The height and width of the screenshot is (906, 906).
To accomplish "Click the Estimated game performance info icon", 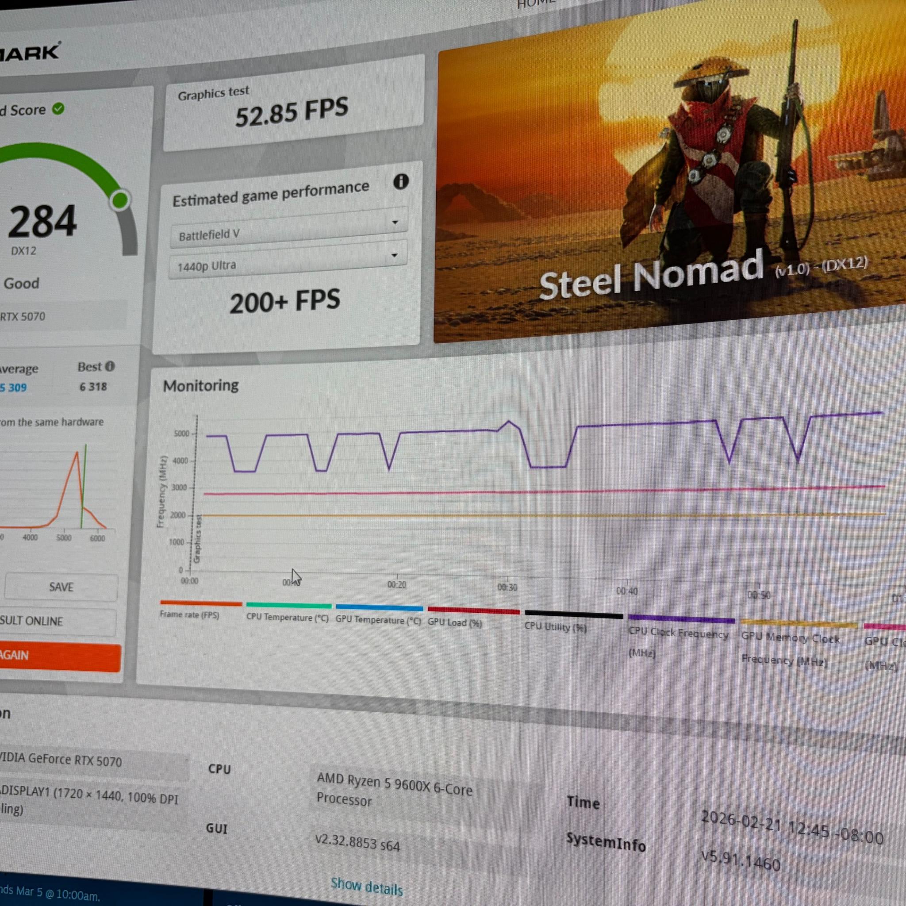I will pos(400,181).
